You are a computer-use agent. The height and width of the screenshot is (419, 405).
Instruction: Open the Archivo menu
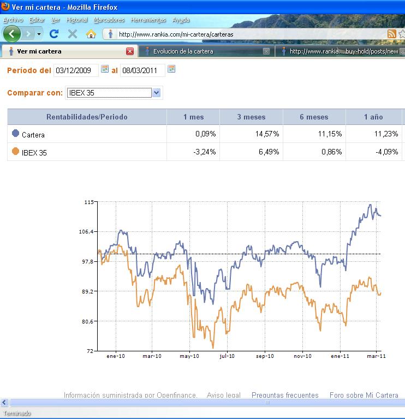click(13, 20)
